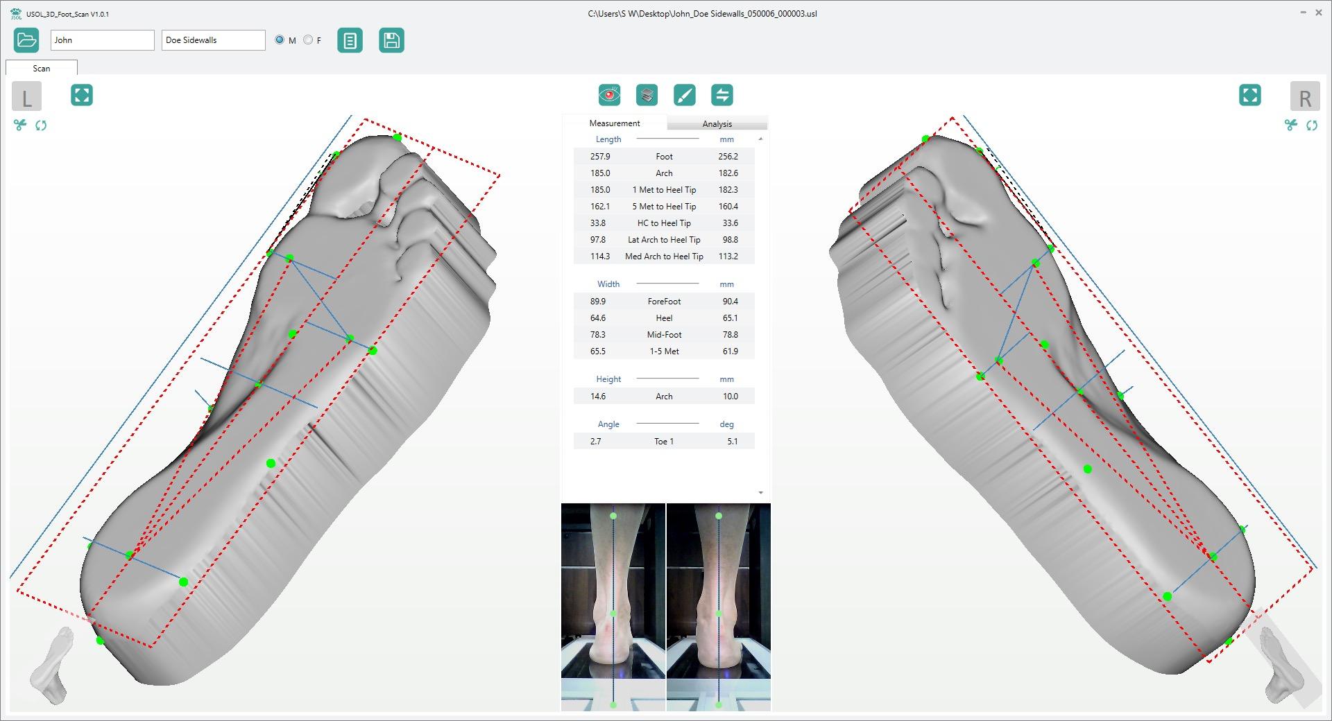Open the Measurement tab
Viewport: 1332px width, 721px height.
(x=615, y=123)
